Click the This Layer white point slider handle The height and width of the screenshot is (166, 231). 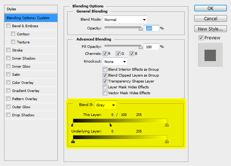(x=167, y=125)
